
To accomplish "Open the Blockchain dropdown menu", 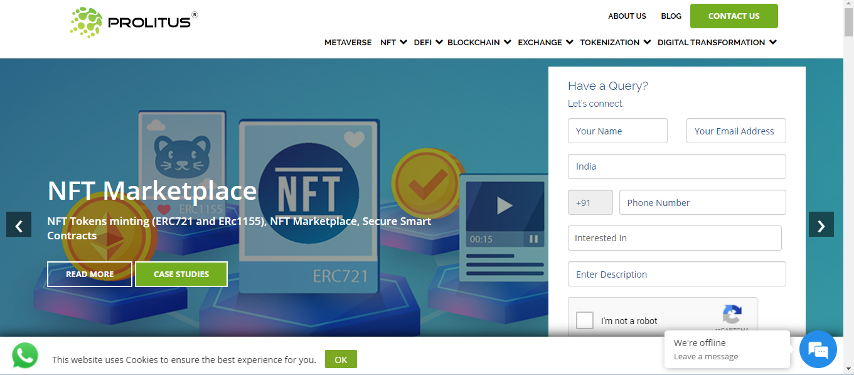I will point(478,43).
